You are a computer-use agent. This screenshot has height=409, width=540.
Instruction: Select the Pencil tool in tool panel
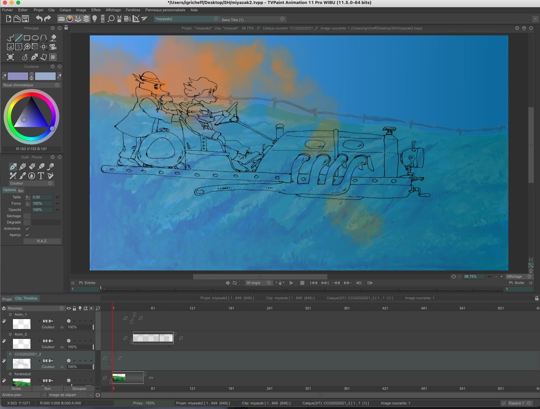(23, 166)
